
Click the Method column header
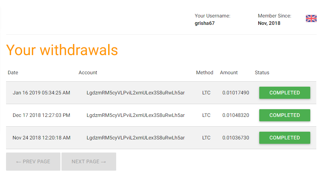[x=204, y=73]
